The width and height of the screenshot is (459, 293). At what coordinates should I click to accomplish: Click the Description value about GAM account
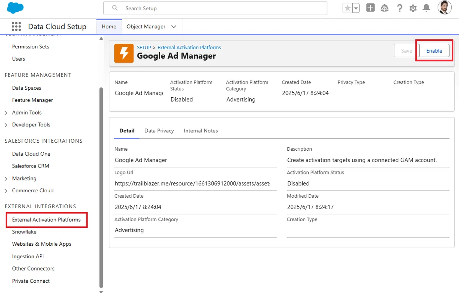pyautogui.click(x=362, y=160)
